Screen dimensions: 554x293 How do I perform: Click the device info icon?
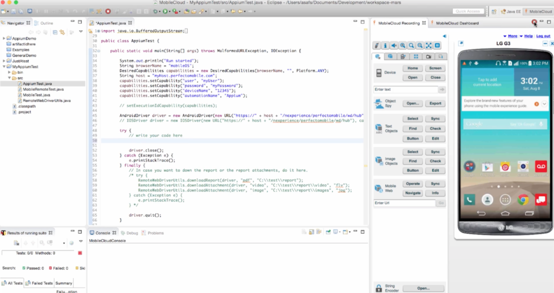pos(385,45)
